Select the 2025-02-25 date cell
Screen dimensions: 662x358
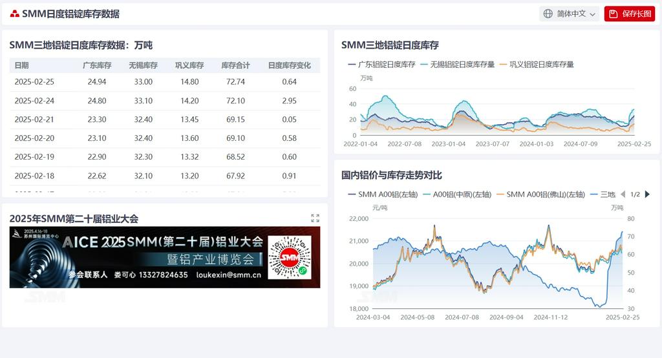click(x=35, y=82)
